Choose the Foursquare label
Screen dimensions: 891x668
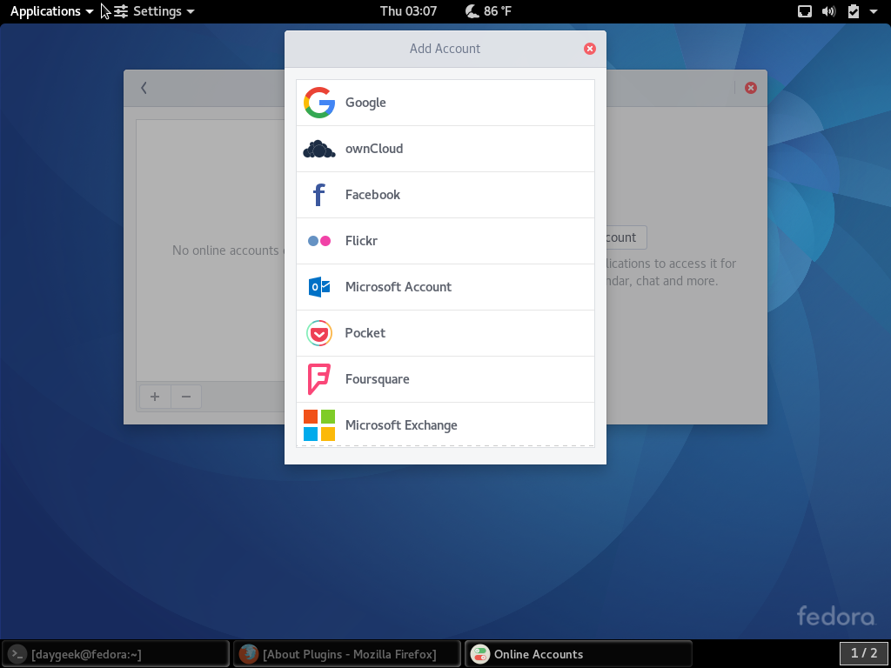pyautogui.click(x=377, y=379)
